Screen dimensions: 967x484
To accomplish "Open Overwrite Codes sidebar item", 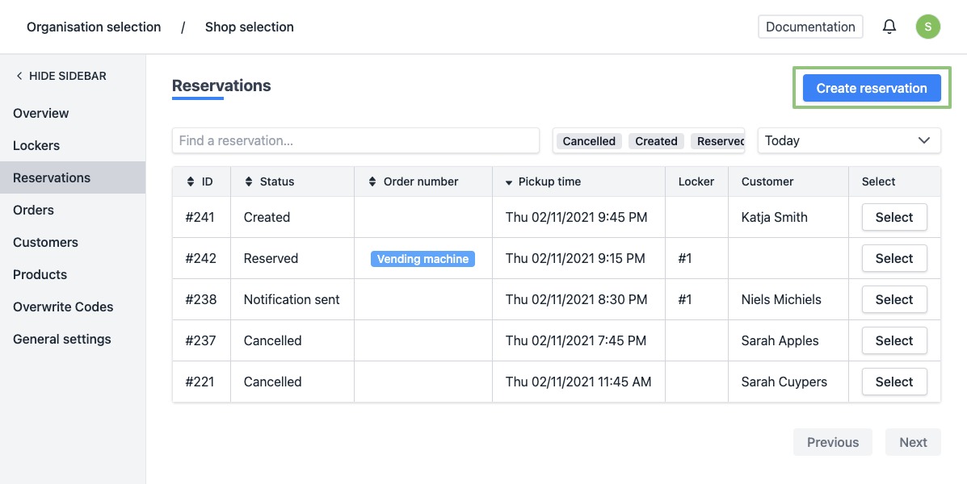I will pyautogui.click(x=63, y=307).
